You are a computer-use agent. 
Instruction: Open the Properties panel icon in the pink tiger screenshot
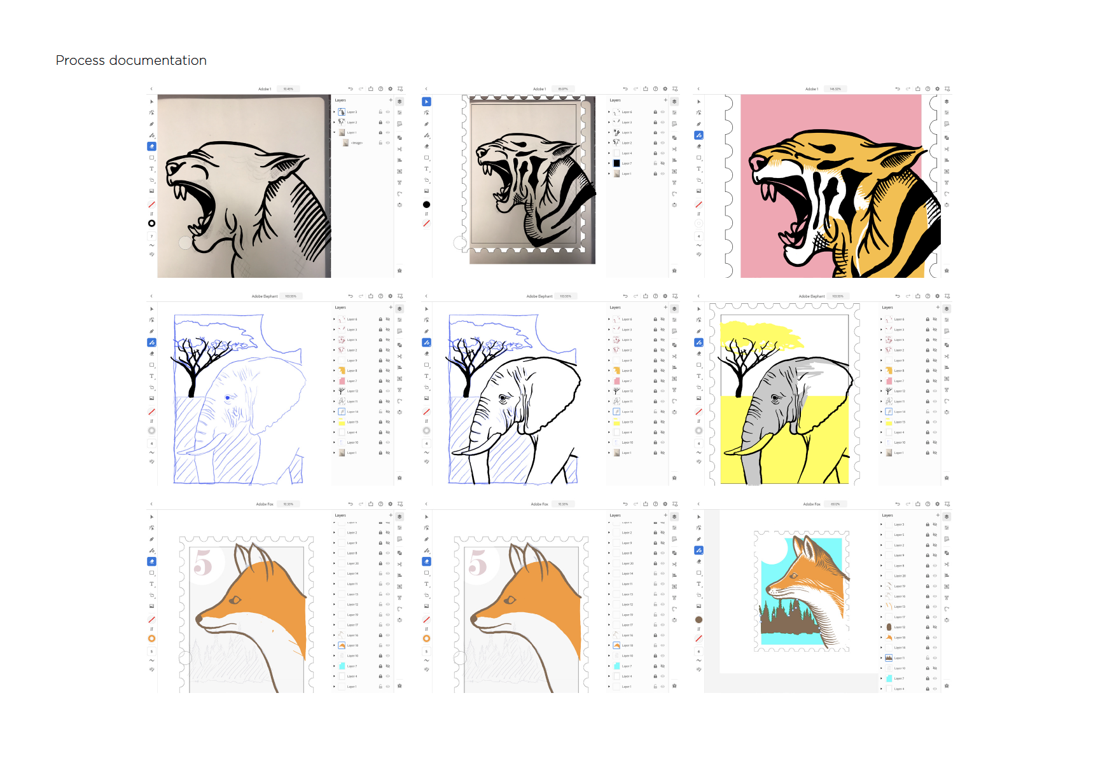point(947,113)
